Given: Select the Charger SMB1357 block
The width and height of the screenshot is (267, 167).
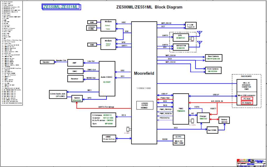Looking at the screenshot, I should click(203, 117).
